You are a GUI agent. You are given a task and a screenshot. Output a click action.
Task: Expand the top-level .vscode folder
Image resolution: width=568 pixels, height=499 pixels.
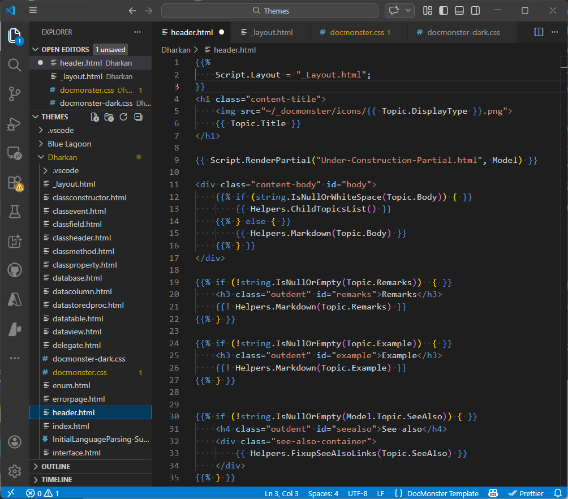41,130
